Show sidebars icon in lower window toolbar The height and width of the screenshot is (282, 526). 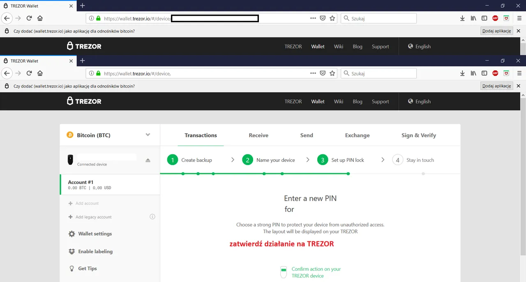(484, 73)
